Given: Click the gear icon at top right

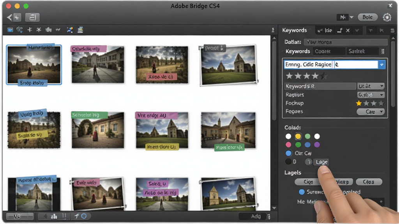Looking at the screenshot, I should [x=387, y=17].
